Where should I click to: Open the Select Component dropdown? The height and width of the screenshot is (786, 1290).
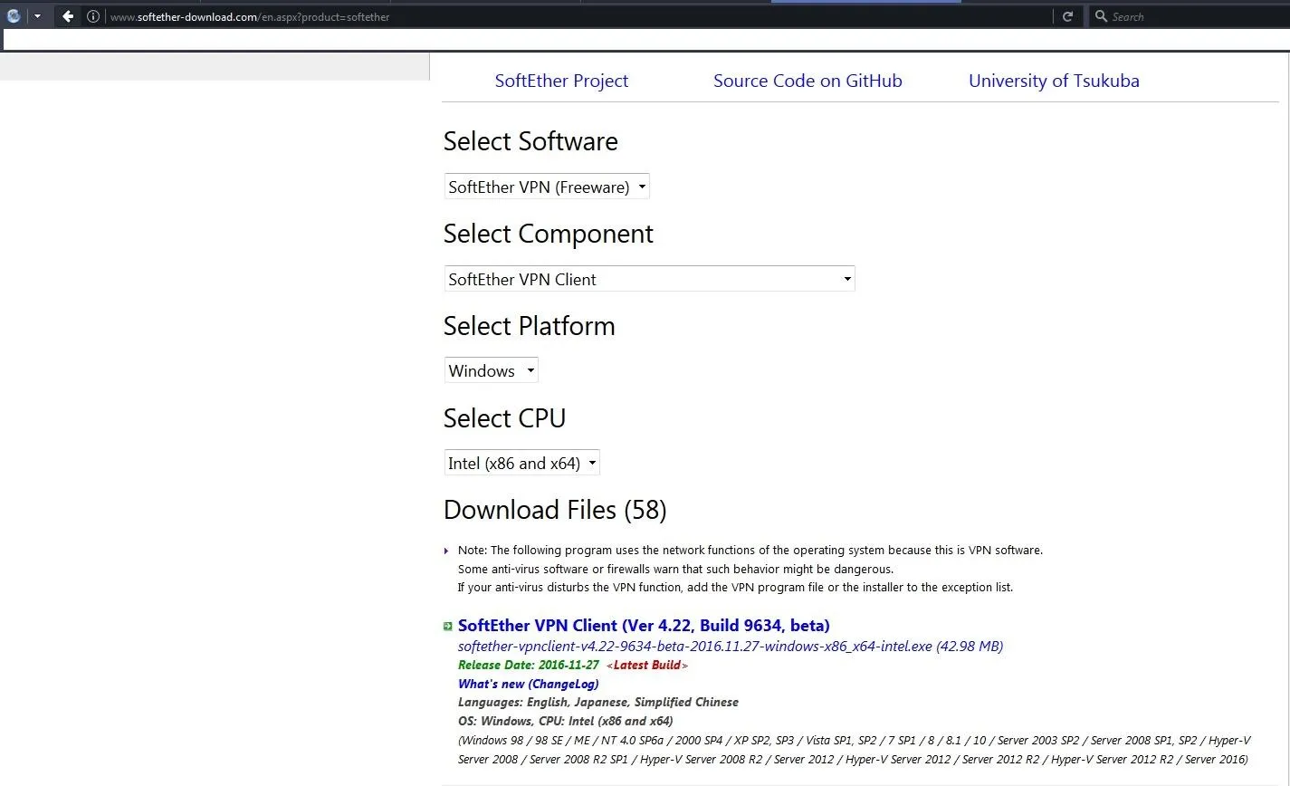(x=649, y=279)
